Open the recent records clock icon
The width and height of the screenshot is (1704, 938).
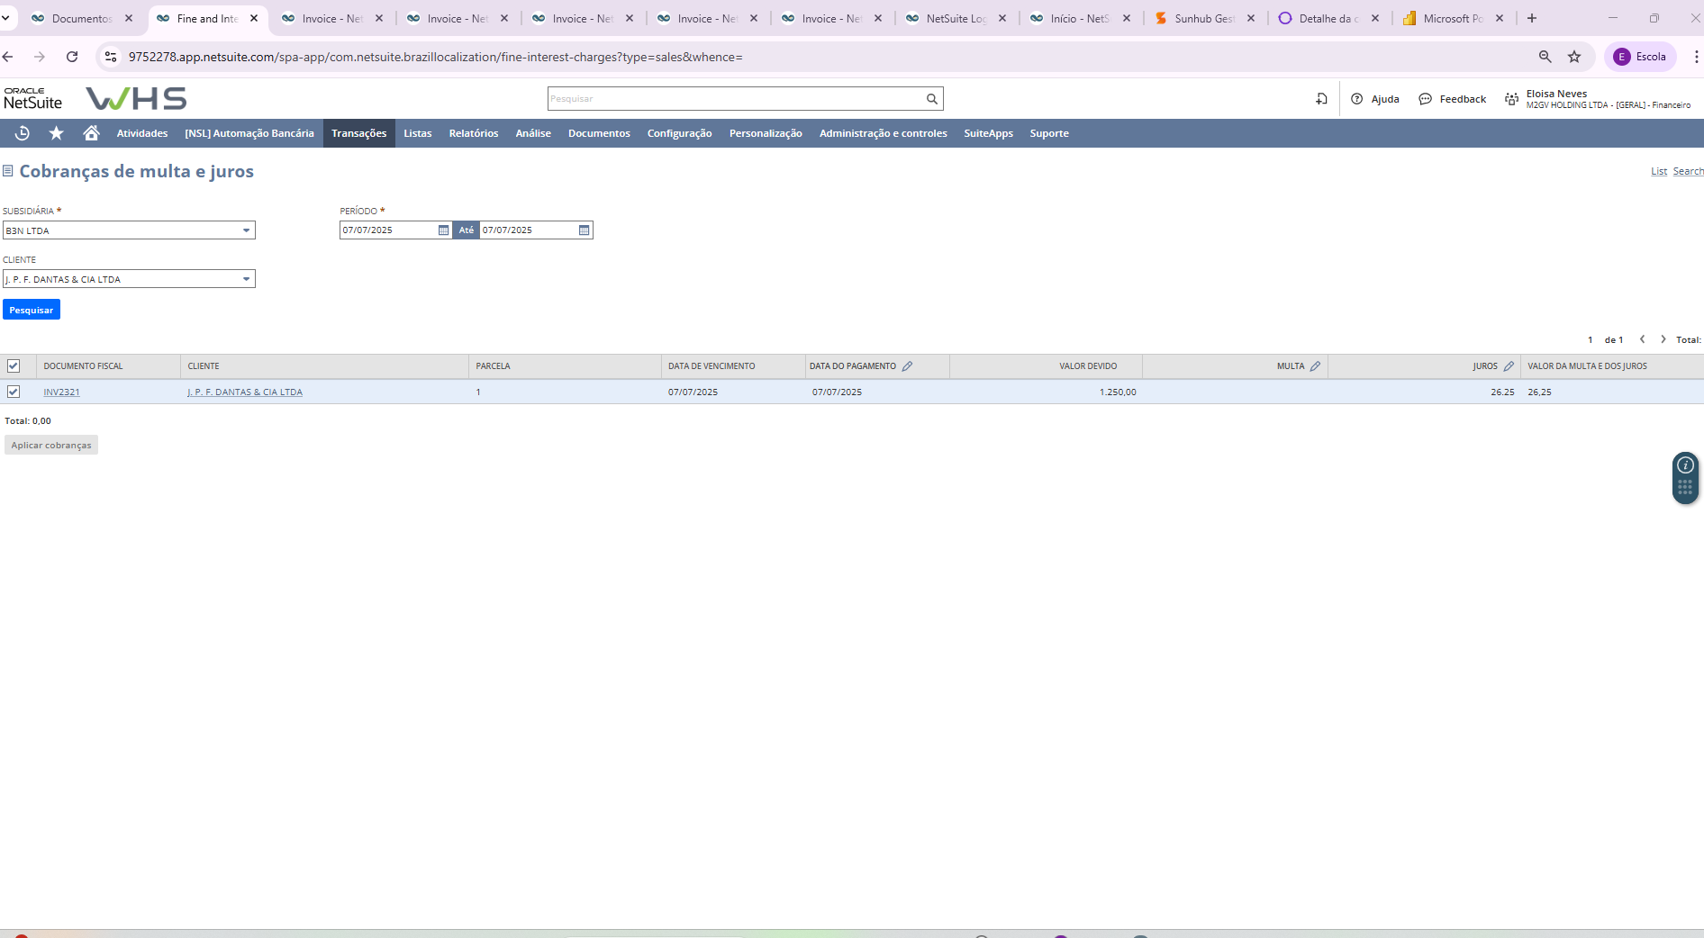pos(23,133)
